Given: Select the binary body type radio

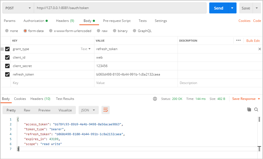Looking at the screenshot, I should point(115,31).
